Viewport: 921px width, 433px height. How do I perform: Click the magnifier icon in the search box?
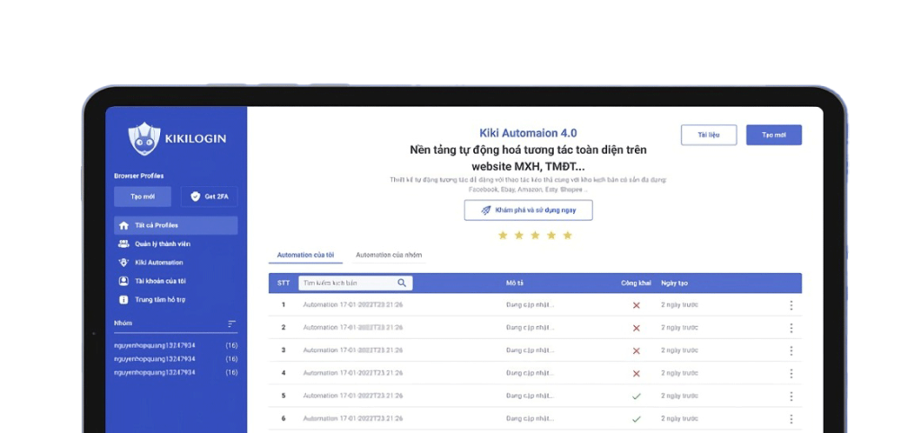[402, 283]
